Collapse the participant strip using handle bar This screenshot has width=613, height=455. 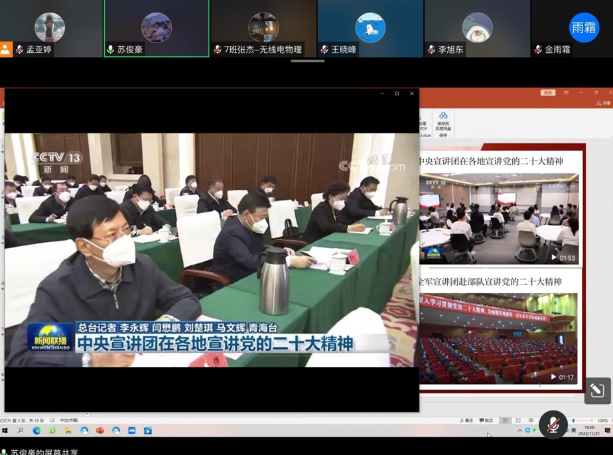tap(307, 61)
